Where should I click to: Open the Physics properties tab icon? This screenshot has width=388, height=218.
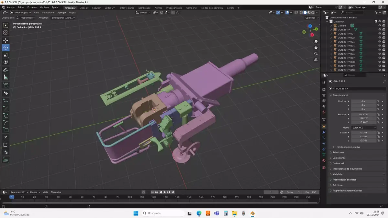(324, 144)
